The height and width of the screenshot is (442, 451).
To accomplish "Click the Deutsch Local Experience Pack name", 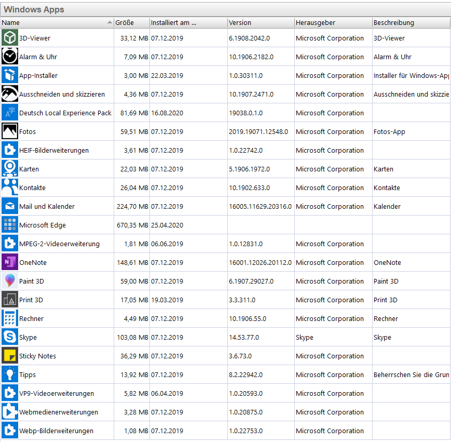I will tap(65, 113).
